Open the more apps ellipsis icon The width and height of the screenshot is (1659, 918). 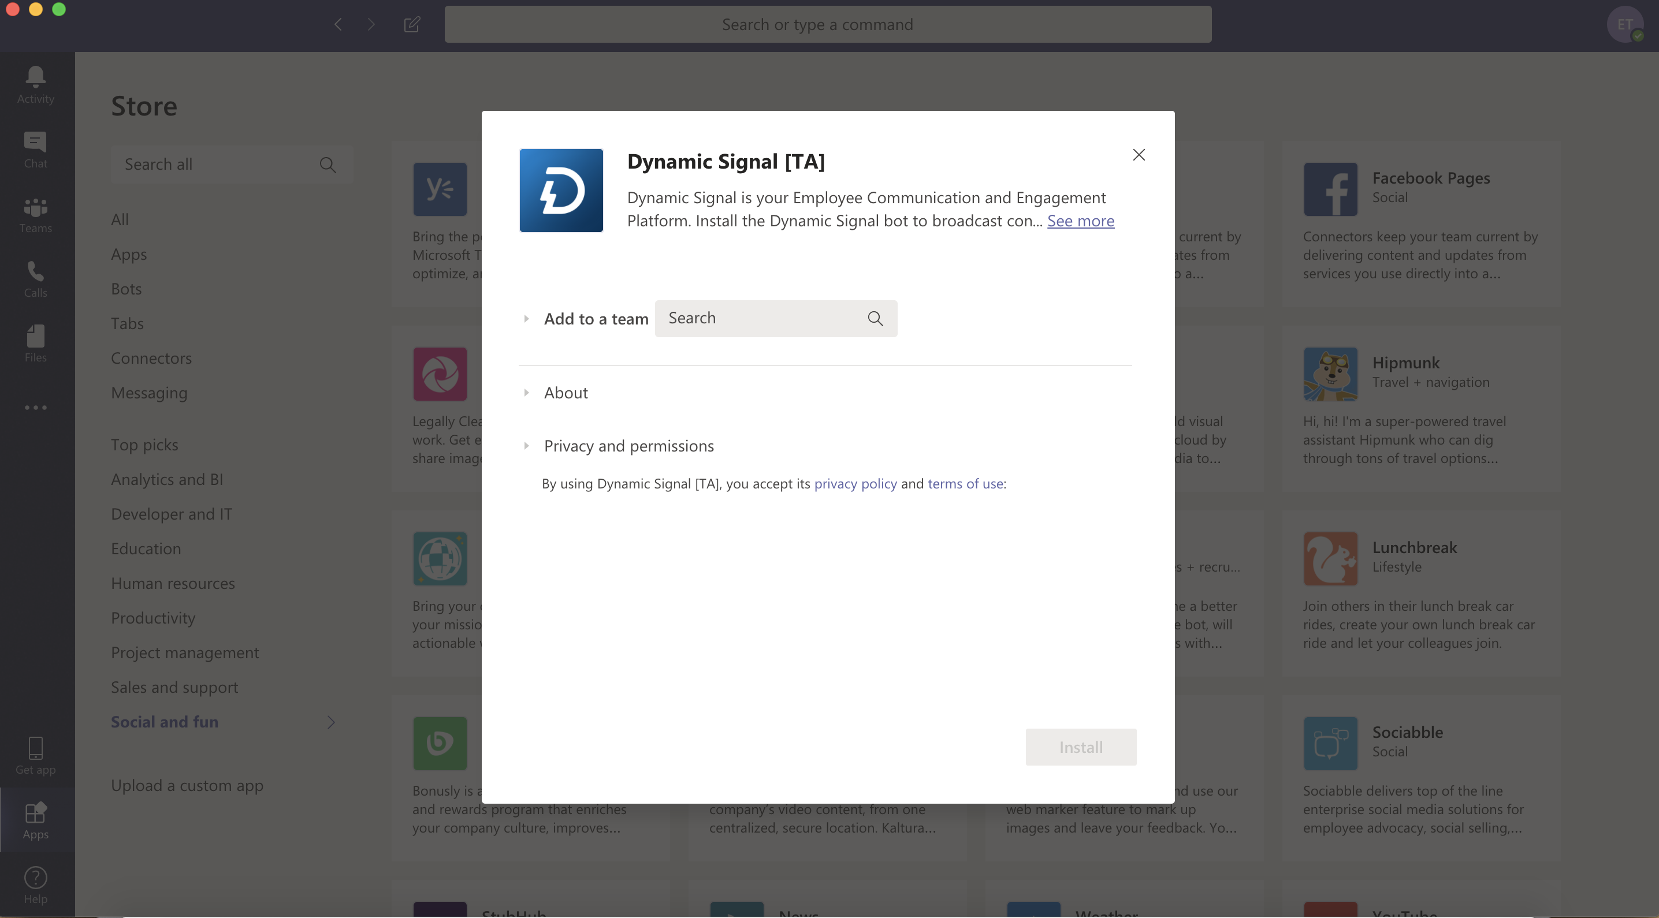point(35,408)
